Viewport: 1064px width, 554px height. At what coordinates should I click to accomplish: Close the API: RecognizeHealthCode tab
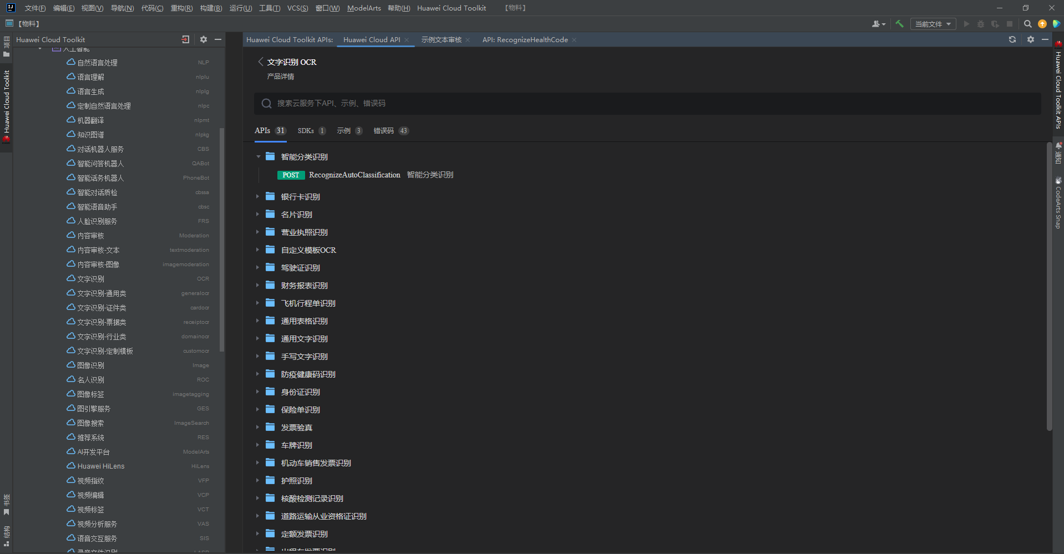[x=574, y=40]
